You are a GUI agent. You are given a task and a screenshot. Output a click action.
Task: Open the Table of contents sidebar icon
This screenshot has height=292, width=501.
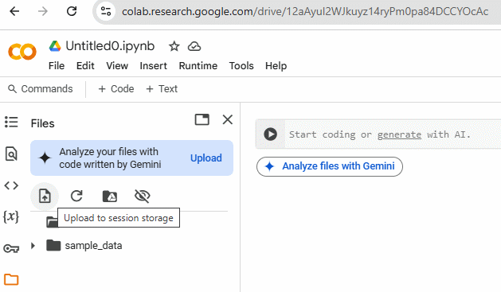coord(11,122)
